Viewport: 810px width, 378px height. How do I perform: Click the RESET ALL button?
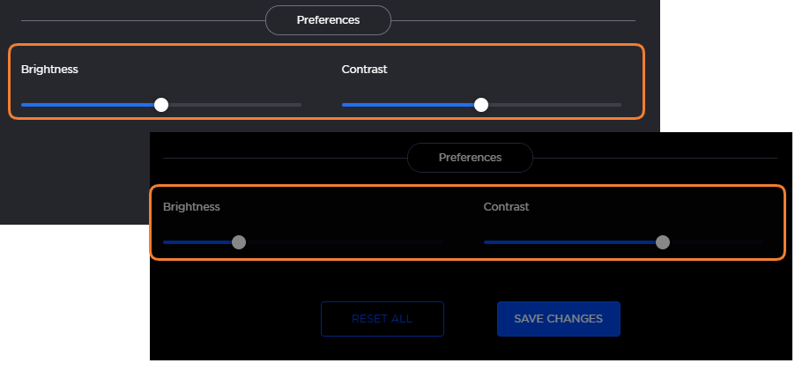(x=382, y=319)
